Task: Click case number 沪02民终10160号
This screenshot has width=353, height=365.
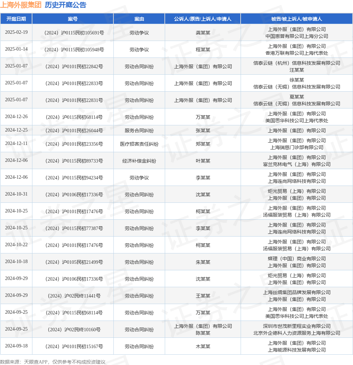Action: [x=82, y=330]
